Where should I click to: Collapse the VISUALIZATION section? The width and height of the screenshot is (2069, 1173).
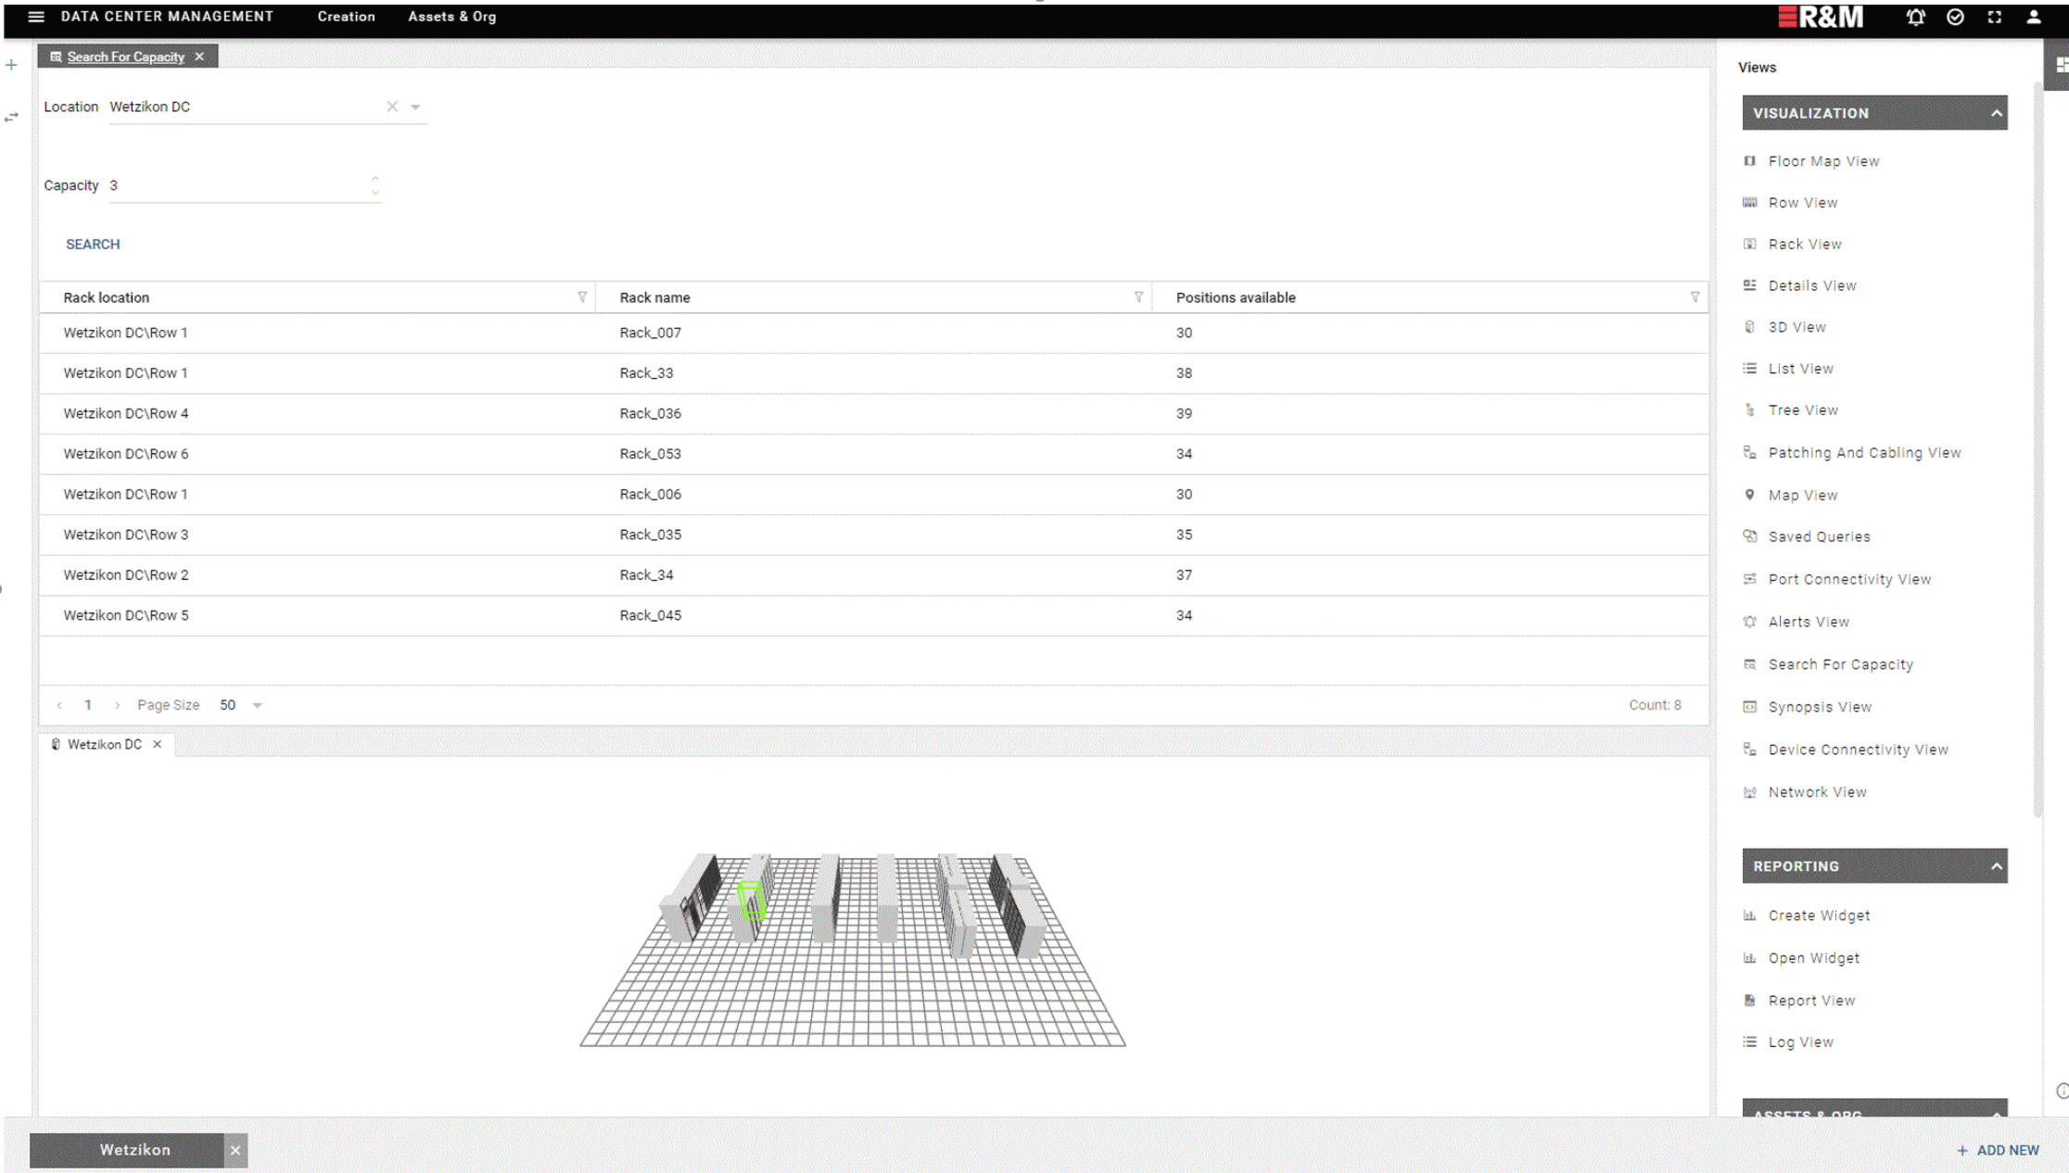click(x=1996, y=113)
